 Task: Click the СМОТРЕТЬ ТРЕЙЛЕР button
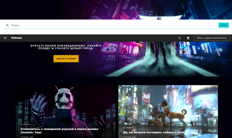point(66,59)
